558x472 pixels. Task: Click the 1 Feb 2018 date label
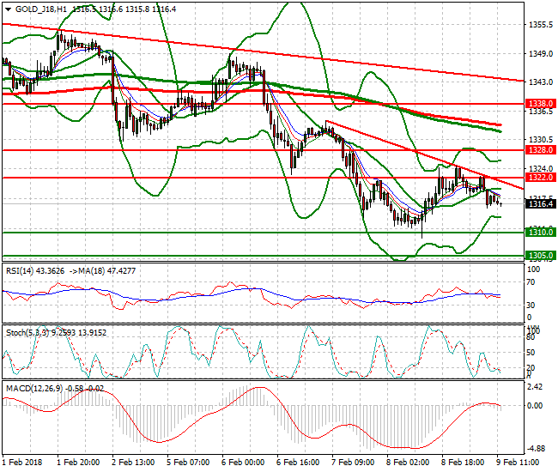(x=22, y=463)
